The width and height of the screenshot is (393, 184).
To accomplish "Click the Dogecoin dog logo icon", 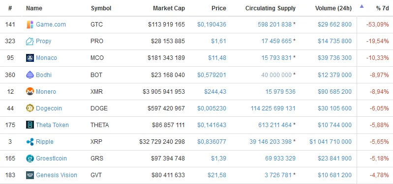I will [30, 108].
